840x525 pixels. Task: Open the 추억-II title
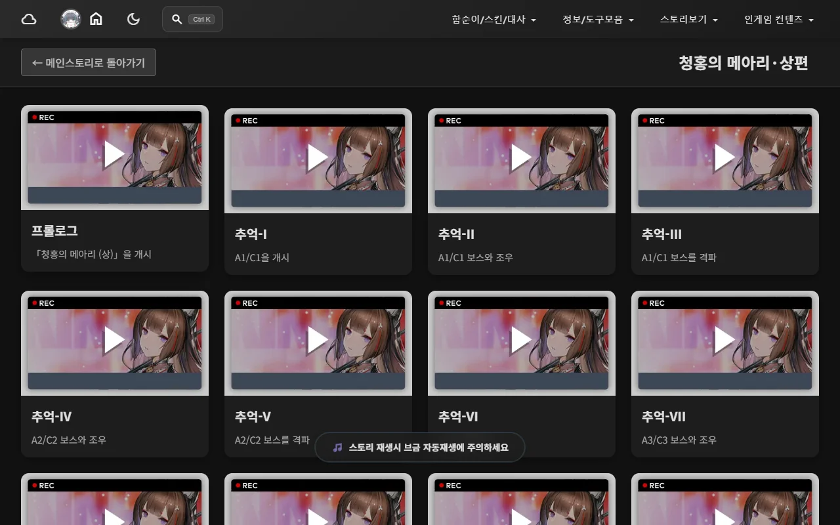(456, 234)
